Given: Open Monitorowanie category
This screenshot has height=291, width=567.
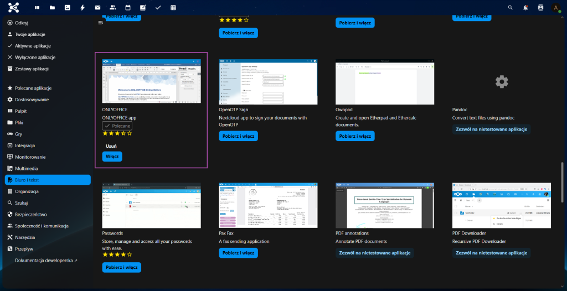Looking at the screenshot, I should (x=48, y=157).
